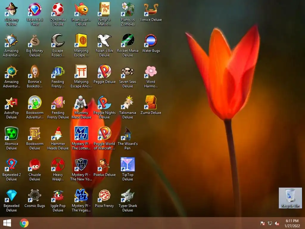
Task: Select the Noah's Ark Deluxe dove icon
Action: (104, 40)
